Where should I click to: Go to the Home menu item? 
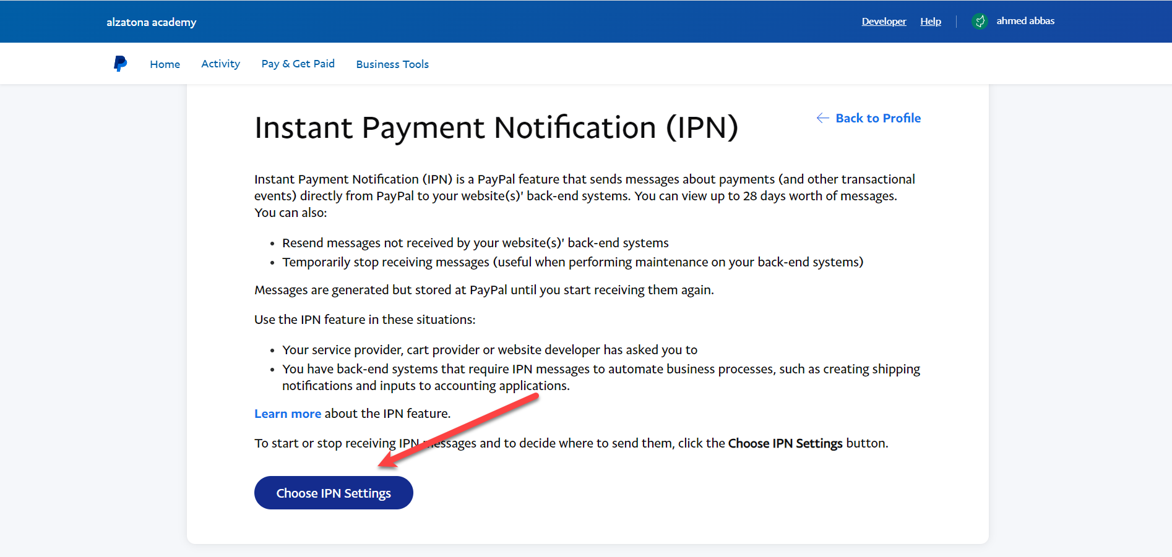tap(165, 64)
